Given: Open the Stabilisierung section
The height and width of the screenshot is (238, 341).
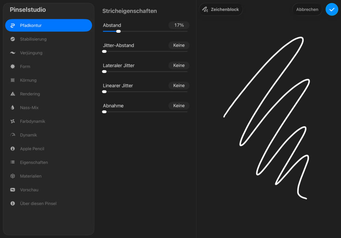Looking at the screenshot, I should pos(49,39).
